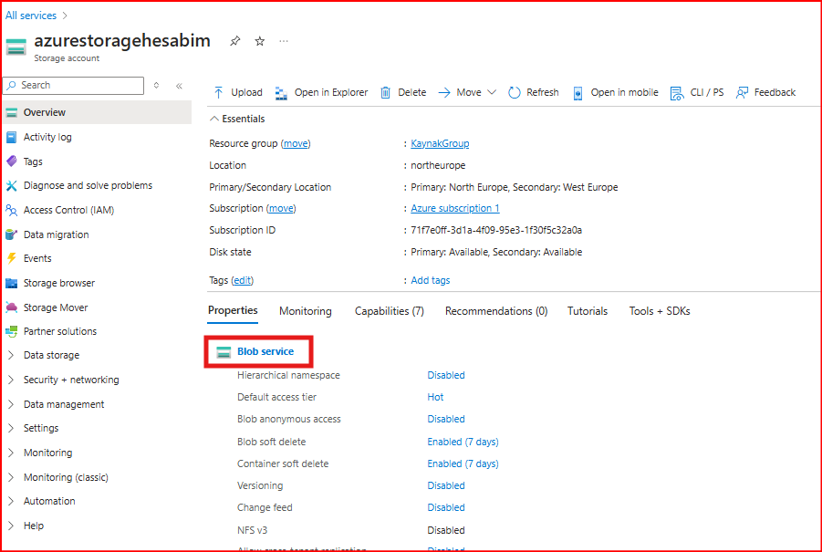The width and height of the screenshot is (822, 552).
Task: Click the Access Control (IAM) icon
Action: coord(12,210)
